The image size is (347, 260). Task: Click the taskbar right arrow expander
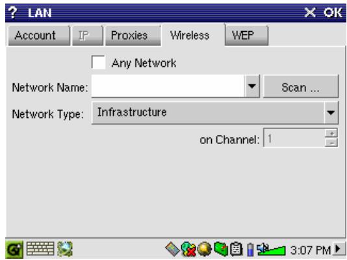coord(339,249)
